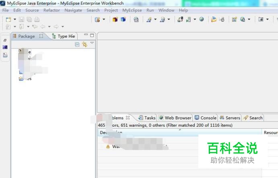
Task: Open the Tasks tab
Action: pyautogui.click(x=147, y=118)
